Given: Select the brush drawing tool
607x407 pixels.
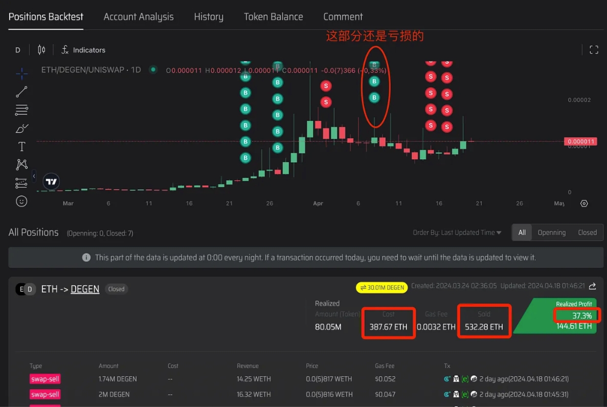Looking at the screenshot, I should (21, 128).
